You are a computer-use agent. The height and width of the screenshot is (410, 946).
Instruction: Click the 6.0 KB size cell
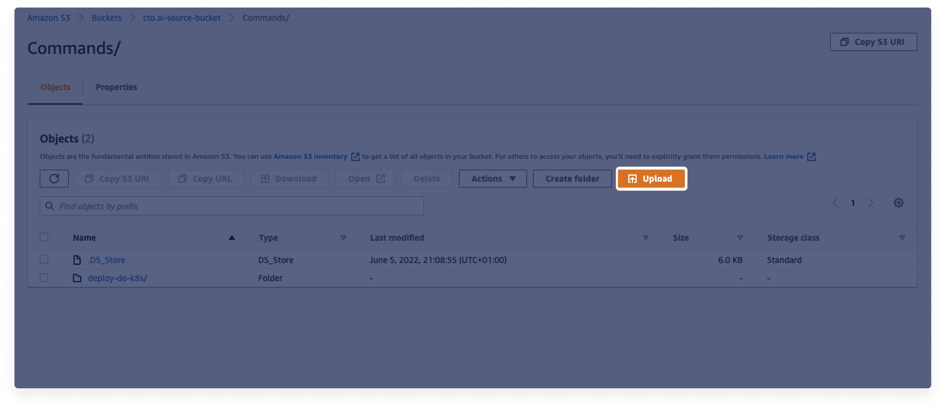tap(730, 260)
